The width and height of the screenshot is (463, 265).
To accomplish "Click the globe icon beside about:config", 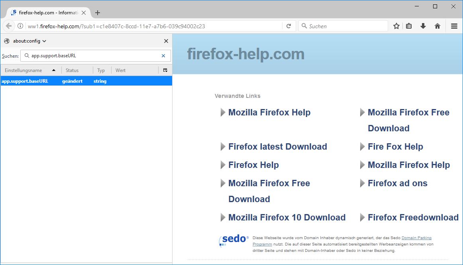I will click(x=7, y=41).
